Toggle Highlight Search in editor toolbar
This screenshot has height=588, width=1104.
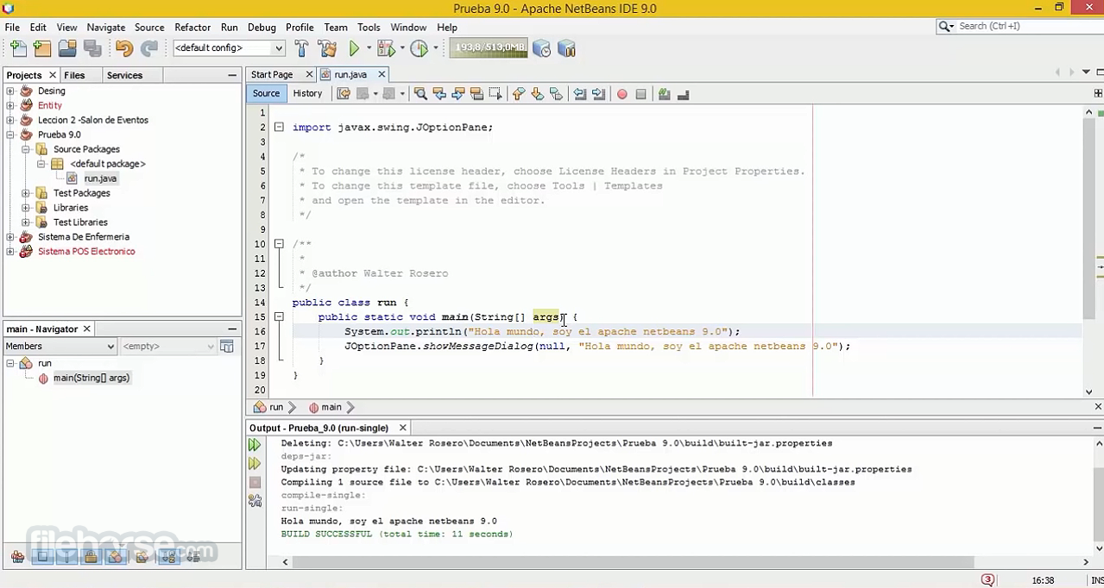(x=476, y=94)
